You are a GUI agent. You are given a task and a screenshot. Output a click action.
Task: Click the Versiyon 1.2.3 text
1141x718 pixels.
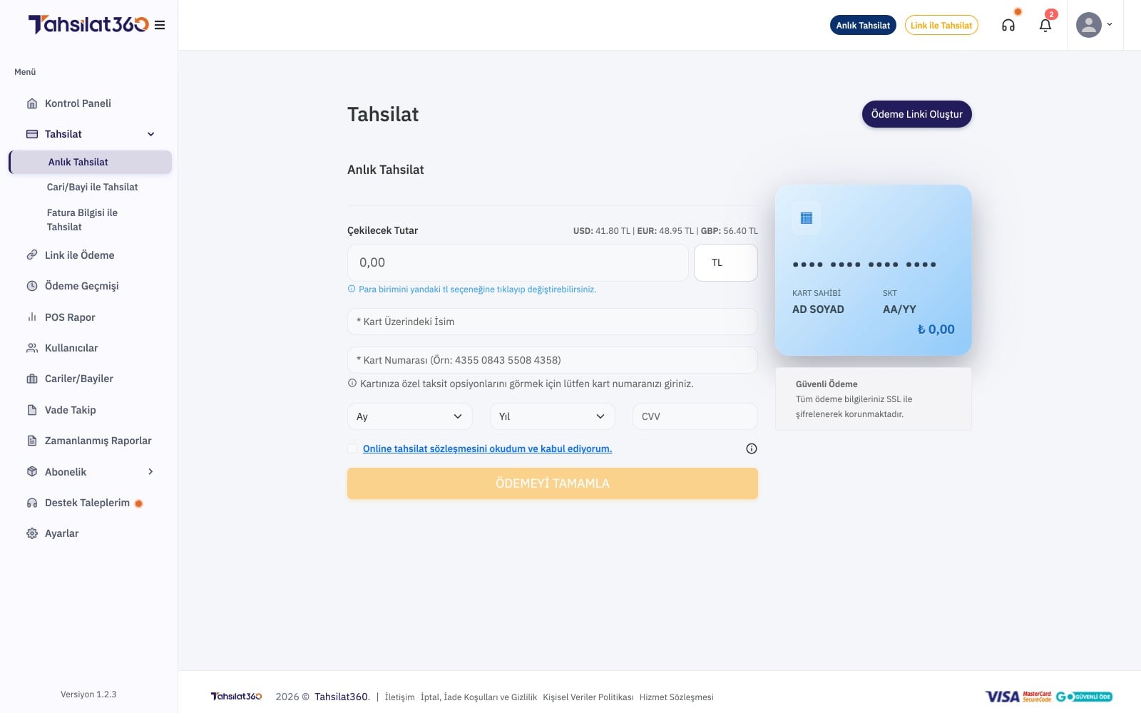click(x=88, y=694)
